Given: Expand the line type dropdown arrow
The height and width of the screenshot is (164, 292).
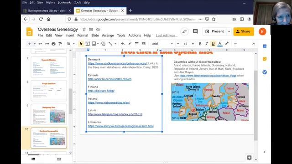Looking at the screenshot, I should (115, 44).
